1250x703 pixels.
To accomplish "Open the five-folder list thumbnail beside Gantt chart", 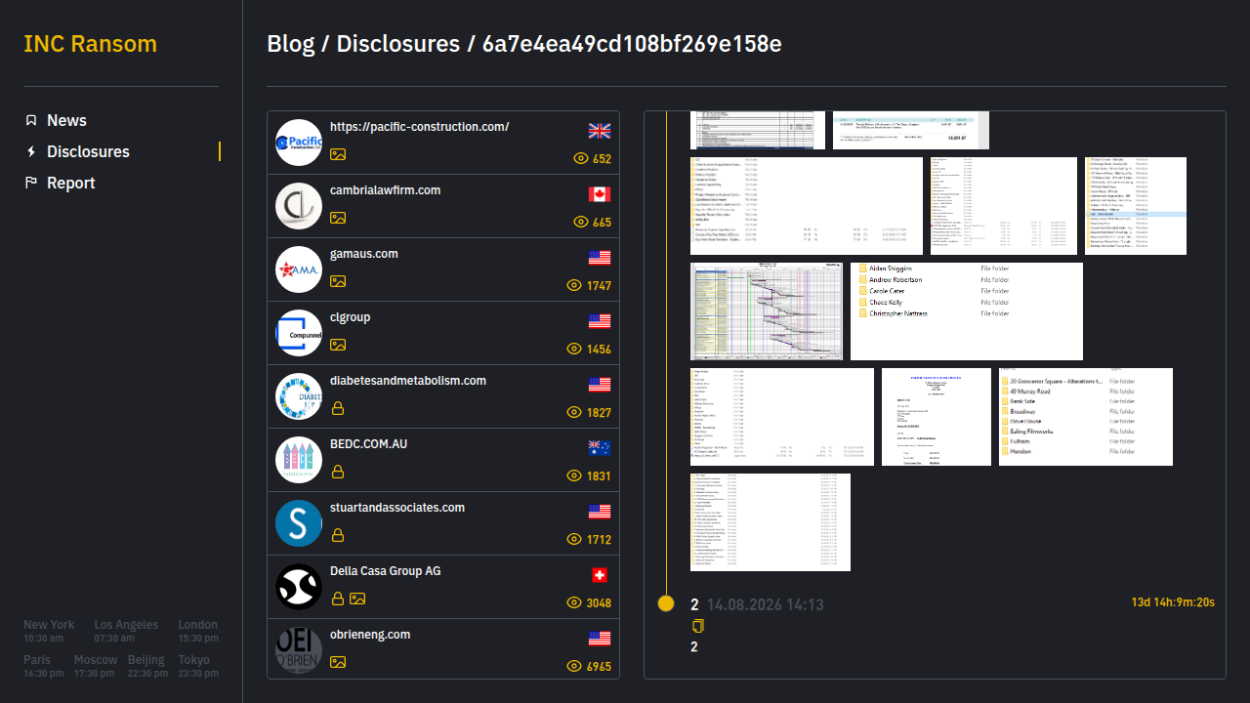I will (x=967, y=311).
